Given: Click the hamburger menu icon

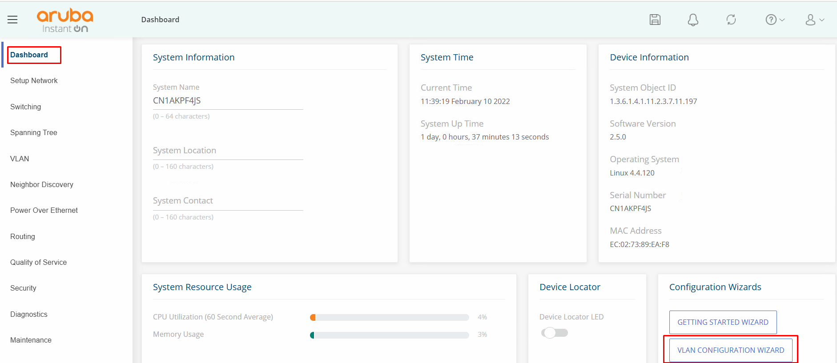Looking at the screenshot, I should (12, 20).
